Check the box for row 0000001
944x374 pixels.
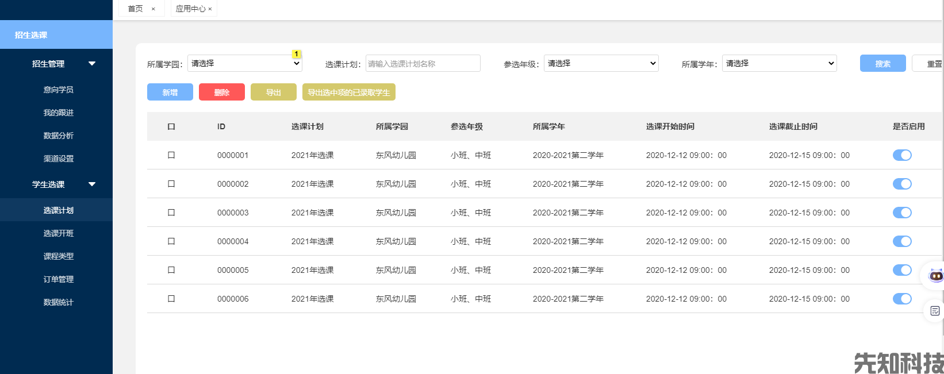click(x=171, y=155)
